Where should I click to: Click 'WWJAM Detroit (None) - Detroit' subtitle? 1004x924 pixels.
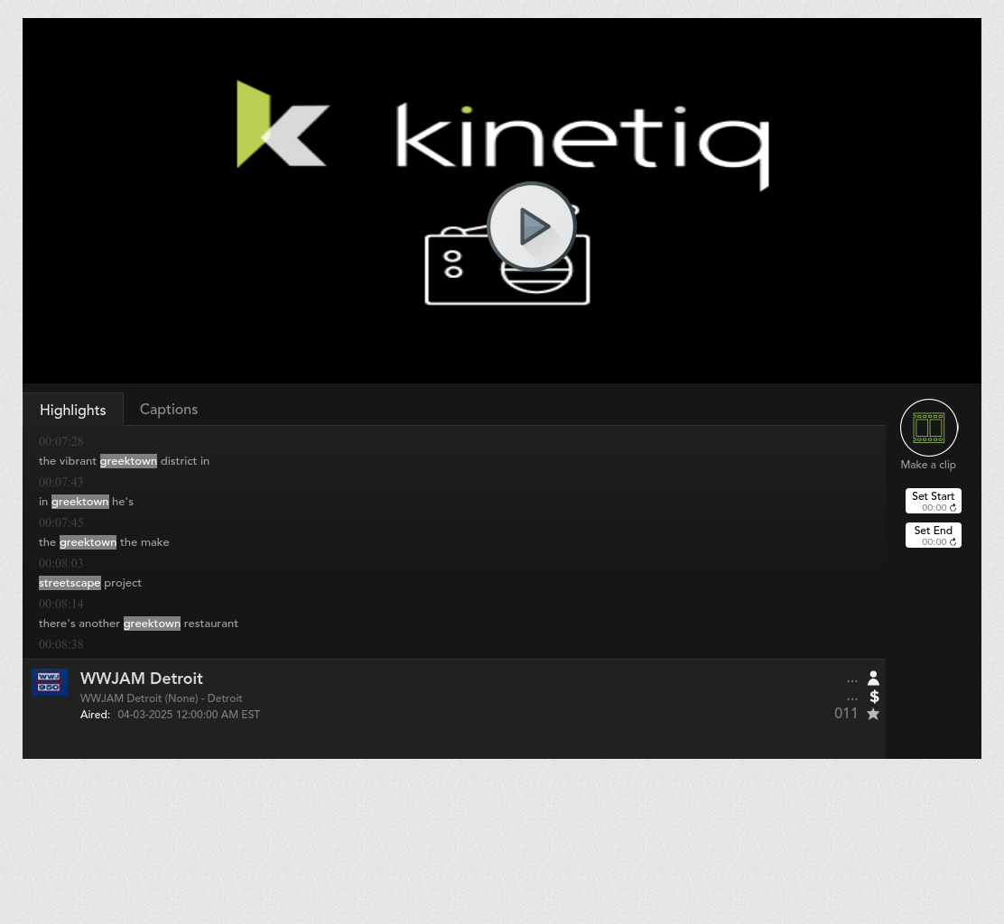(x=162, y=698)
